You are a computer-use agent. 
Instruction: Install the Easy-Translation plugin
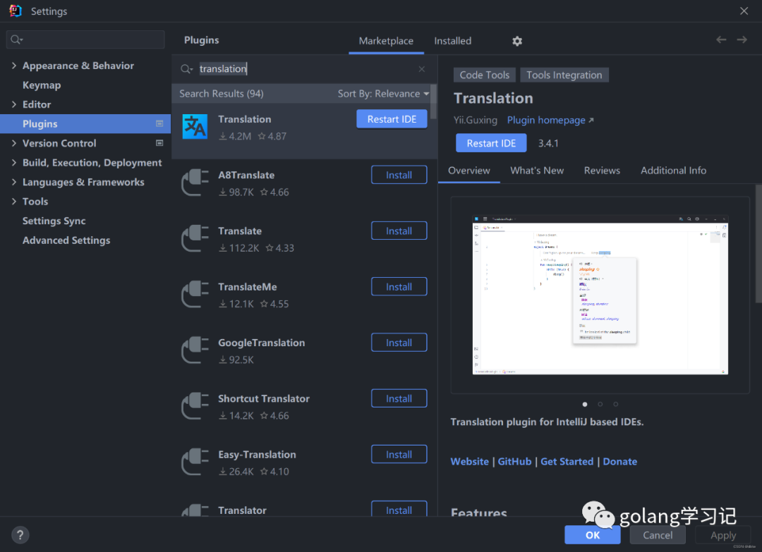[399, 454]
